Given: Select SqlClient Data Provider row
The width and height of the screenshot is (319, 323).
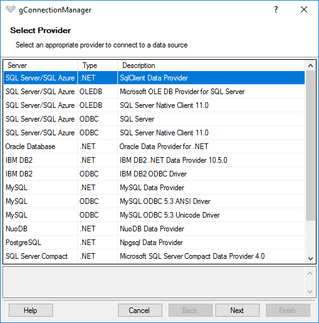Looking at the screenshot, I should 154,78.
